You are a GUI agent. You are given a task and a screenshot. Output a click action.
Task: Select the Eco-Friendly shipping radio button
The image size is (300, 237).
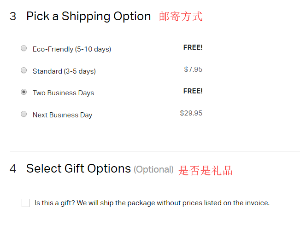tap(24, 48)
